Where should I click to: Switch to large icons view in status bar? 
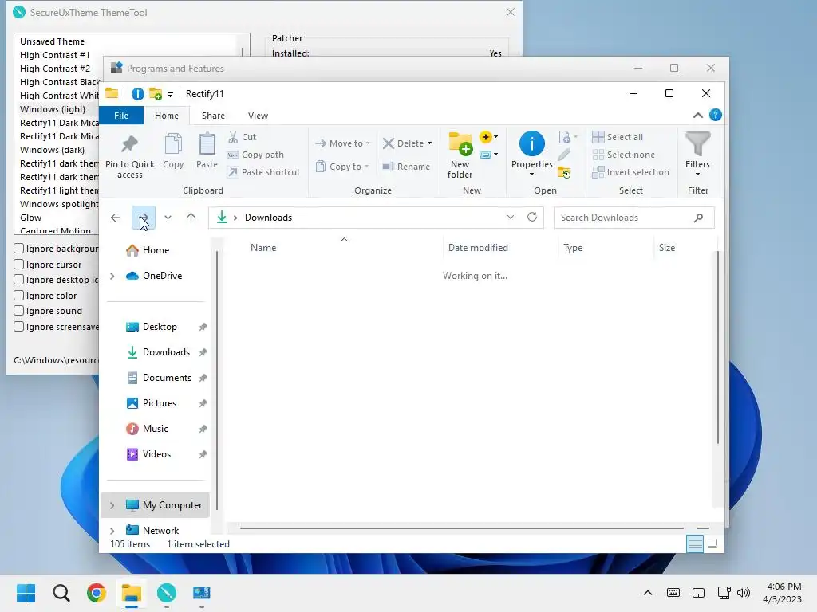coord(712,543)
